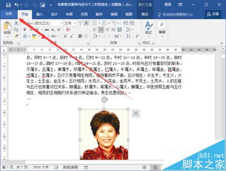
Task: Expand borders dropdown arrow
Action: click(x=109, y=36)
